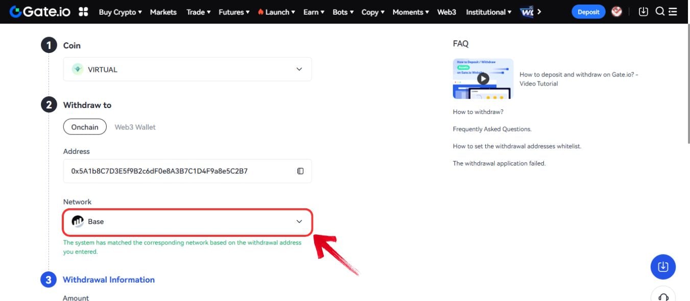This screenshot has width=690, height=301.
Task: Click the partially visible promo banner icon in nav
Action: tap(527, 12)
